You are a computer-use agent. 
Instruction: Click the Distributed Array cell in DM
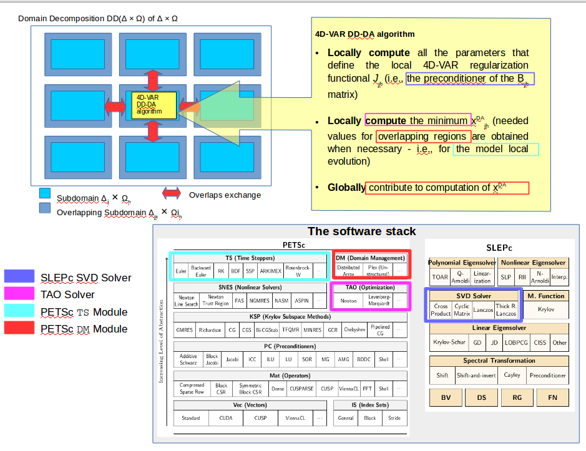348,270
